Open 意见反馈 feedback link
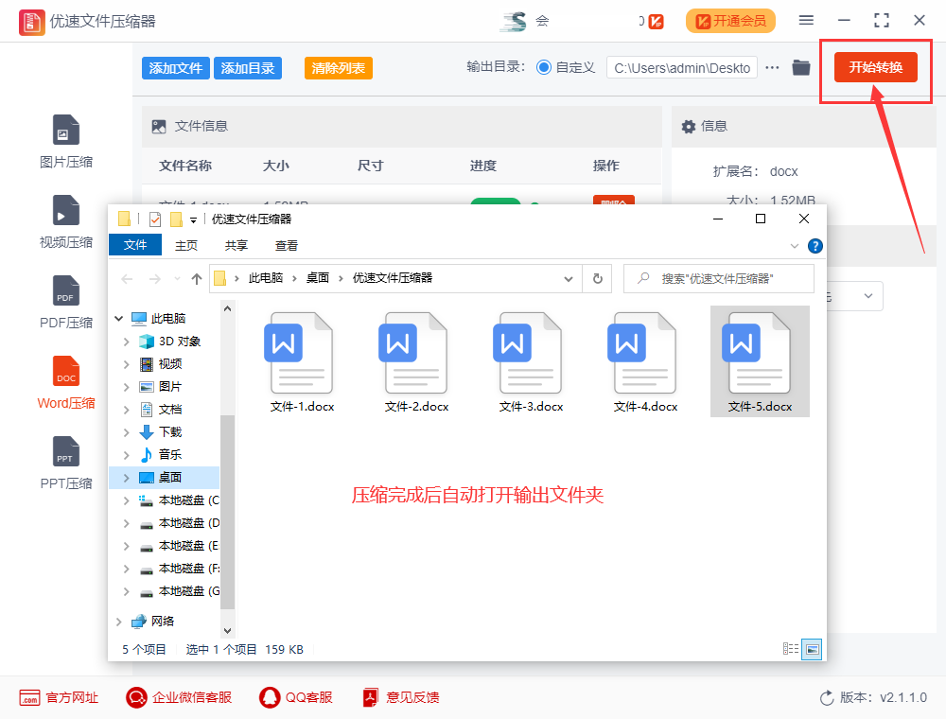 [x=400, y=698]
